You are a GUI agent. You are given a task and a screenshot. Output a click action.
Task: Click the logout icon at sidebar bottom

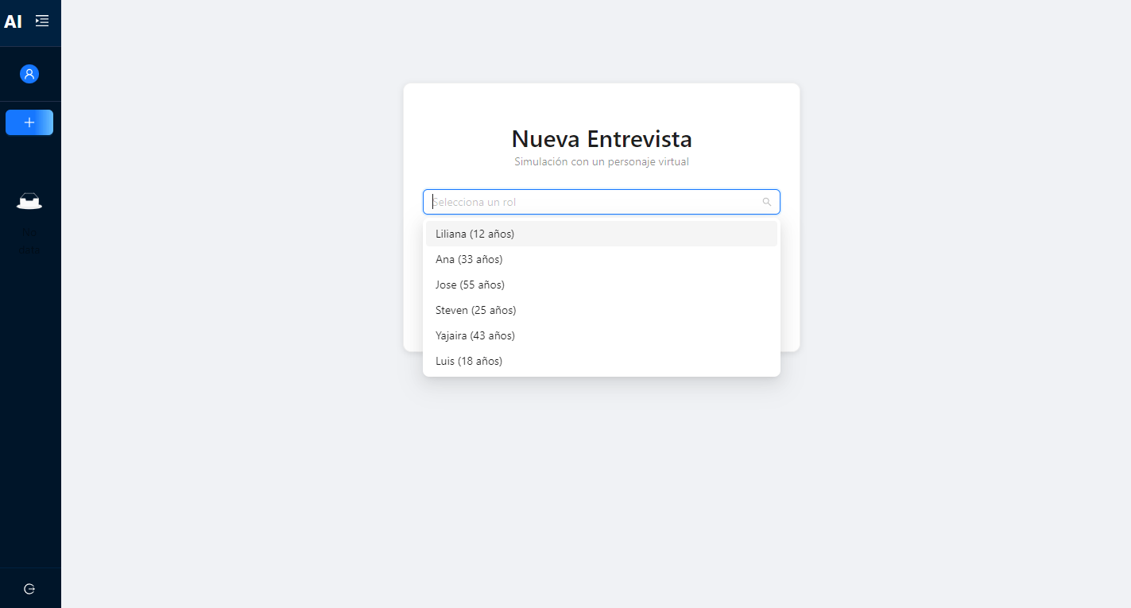(29, 589)
